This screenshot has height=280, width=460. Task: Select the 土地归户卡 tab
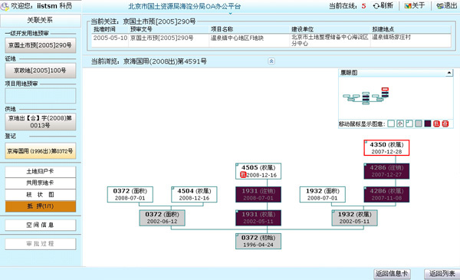[41, 172]
